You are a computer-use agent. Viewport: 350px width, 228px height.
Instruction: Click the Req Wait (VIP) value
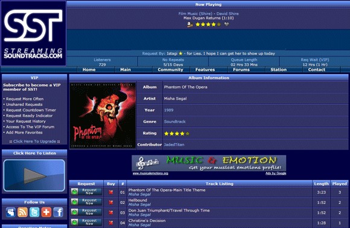(x=315, y=64)
